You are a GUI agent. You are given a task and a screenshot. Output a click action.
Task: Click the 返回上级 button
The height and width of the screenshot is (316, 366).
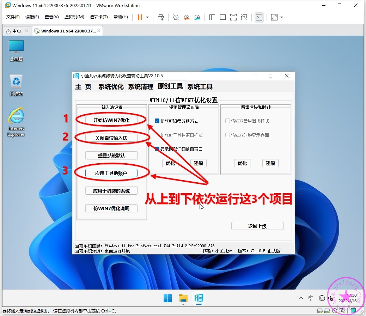click(257, 226)
